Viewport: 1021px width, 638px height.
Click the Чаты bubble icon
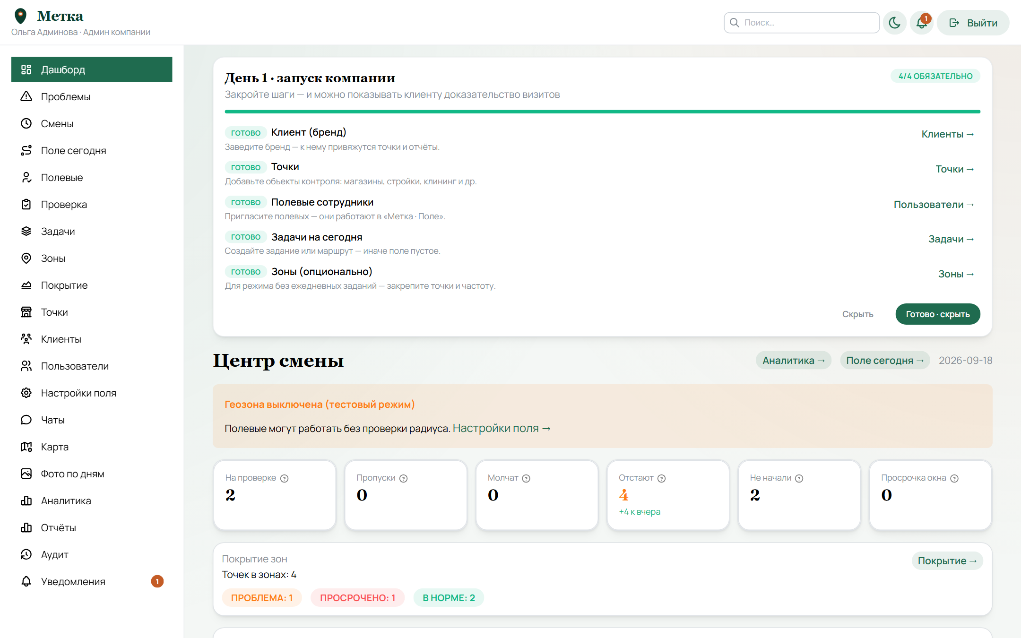26,420
